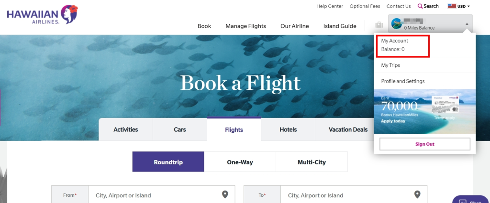Click location pin in To field
Screen dimensions: 490x203
coord(417,194)
